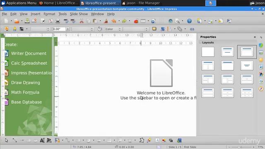Click the Export as PDF icon
The width and height of the screenshot is (265, 149).
pos(51,21)
